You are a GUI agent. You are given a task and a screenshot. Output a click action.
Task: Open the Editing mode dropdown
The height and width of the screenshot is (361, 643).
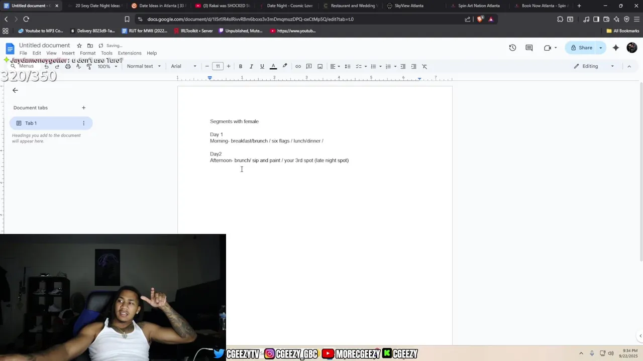point(594,66)
